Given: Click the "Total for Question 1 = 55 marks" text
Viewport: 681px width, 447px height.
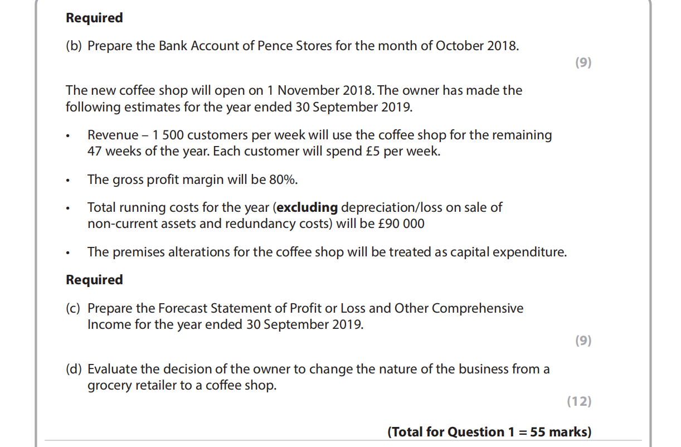Looking at the screenshot, I should pos(489,432).
